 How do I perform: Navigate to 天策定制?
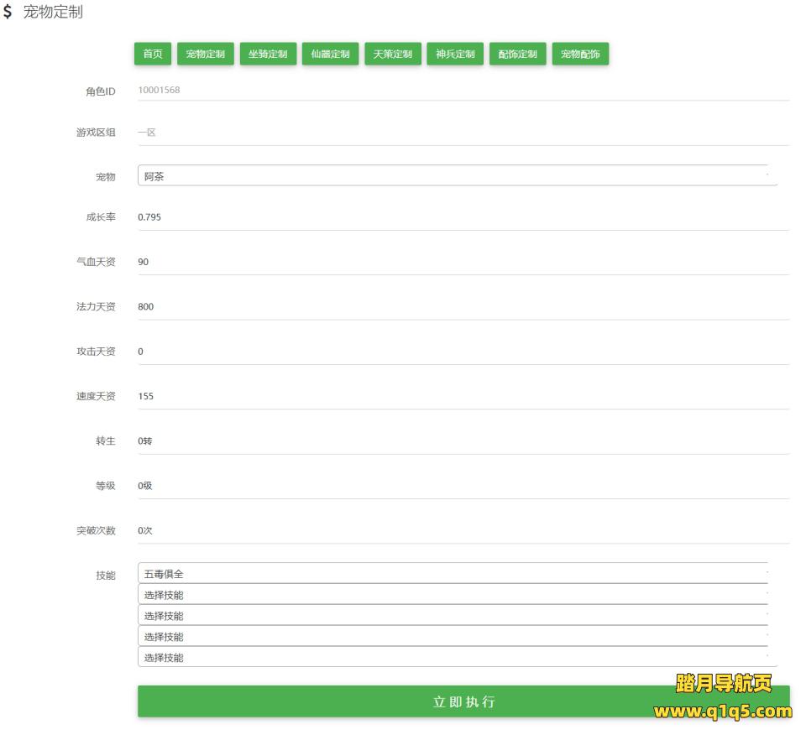(393, 54)
